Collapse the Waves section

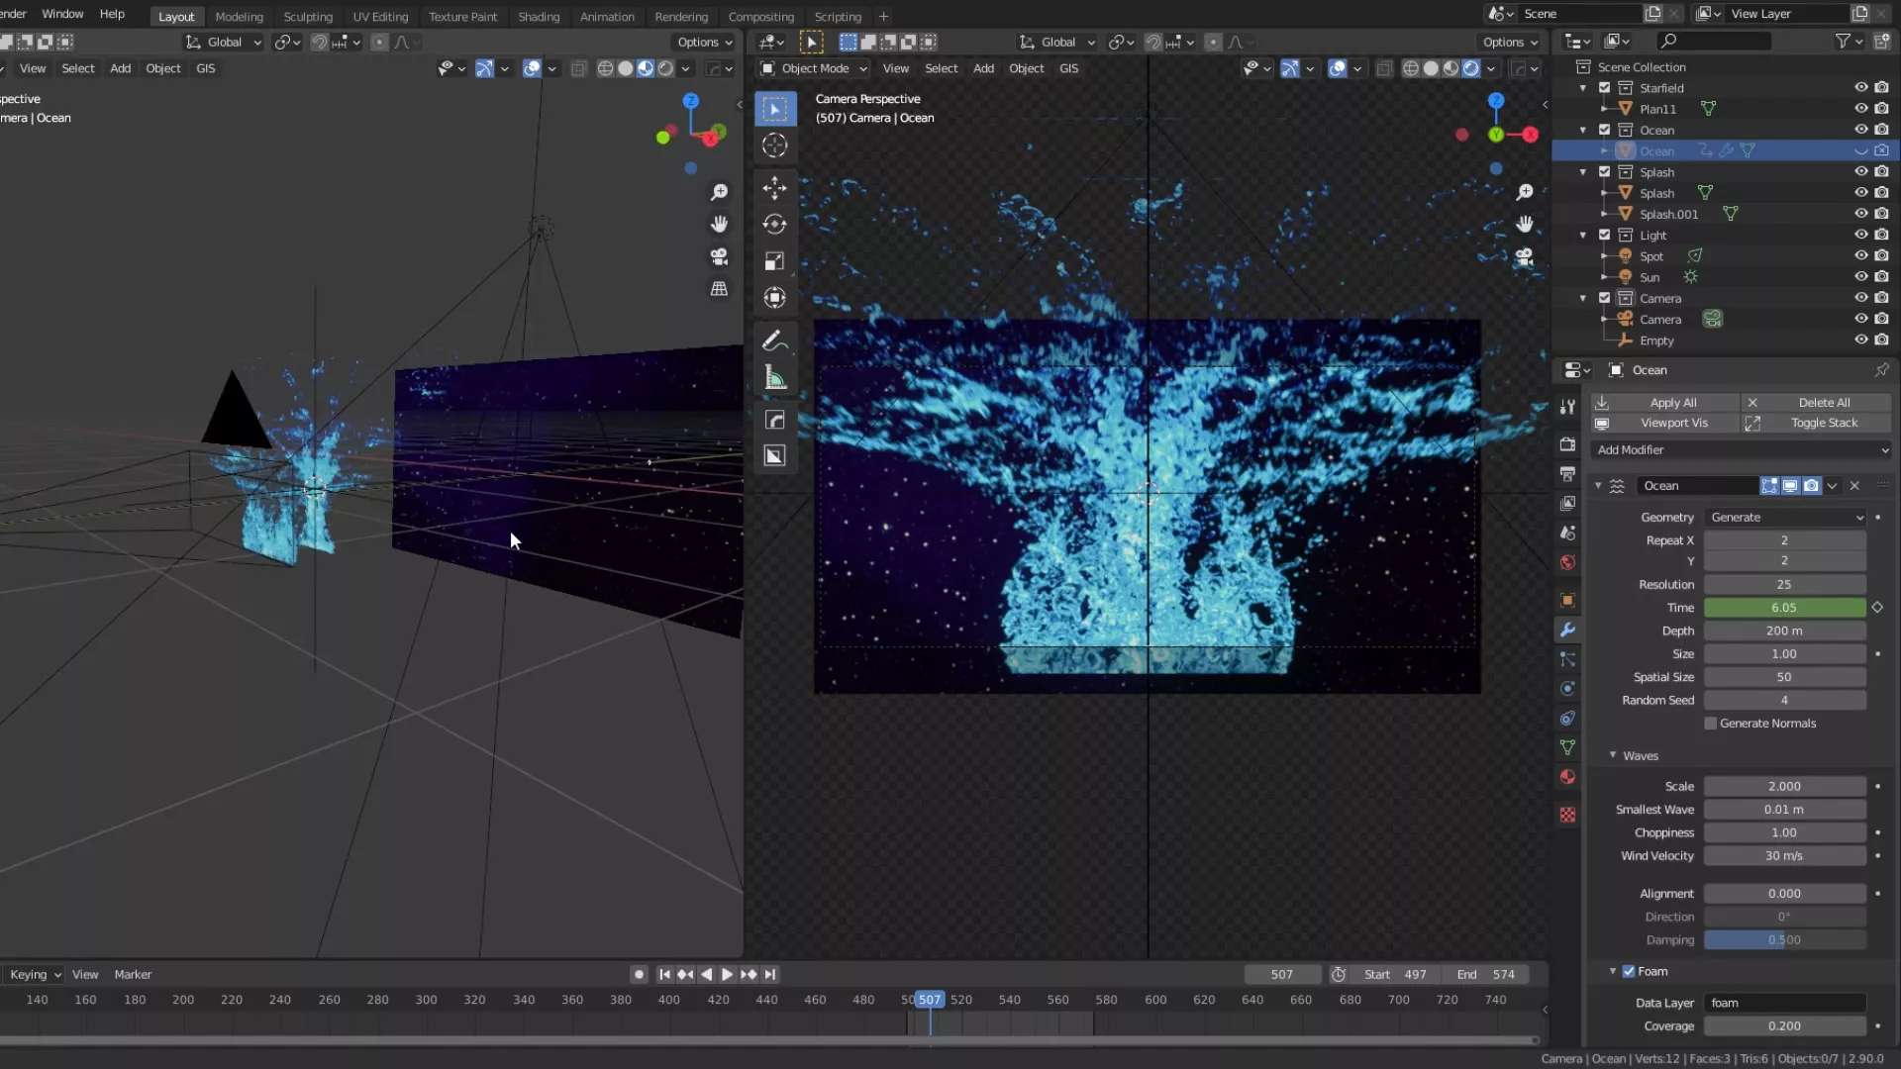point(1613,755)
